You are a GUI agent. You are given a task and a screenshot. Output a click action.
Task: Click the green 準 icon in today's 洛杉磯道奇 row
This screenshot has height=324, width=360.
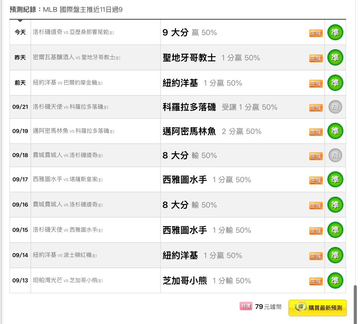pyautogui.click(x=335, y=32)
